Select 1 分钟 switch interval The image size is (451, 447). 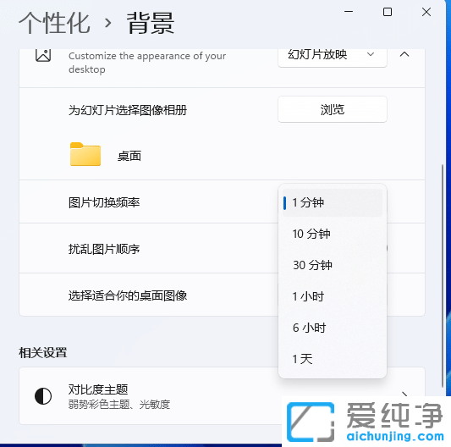click(333, 202)
